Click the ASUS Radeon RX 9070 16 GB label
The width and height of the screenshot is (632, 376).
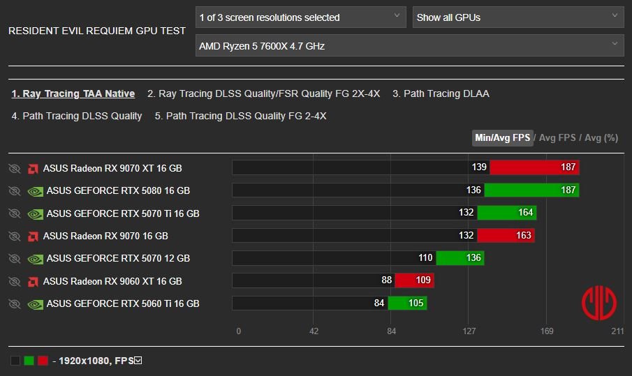105,236
